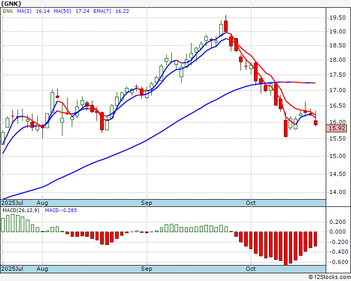351x281 pixels.
Task: Click the highest candlestick near 19.50
Action: tap(226, 26)
